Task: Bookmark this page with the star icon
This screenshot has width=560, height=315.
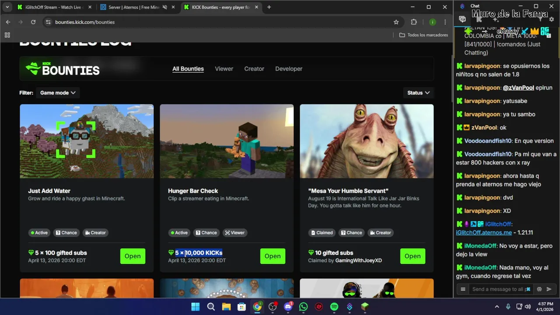Action: point(396,22)
